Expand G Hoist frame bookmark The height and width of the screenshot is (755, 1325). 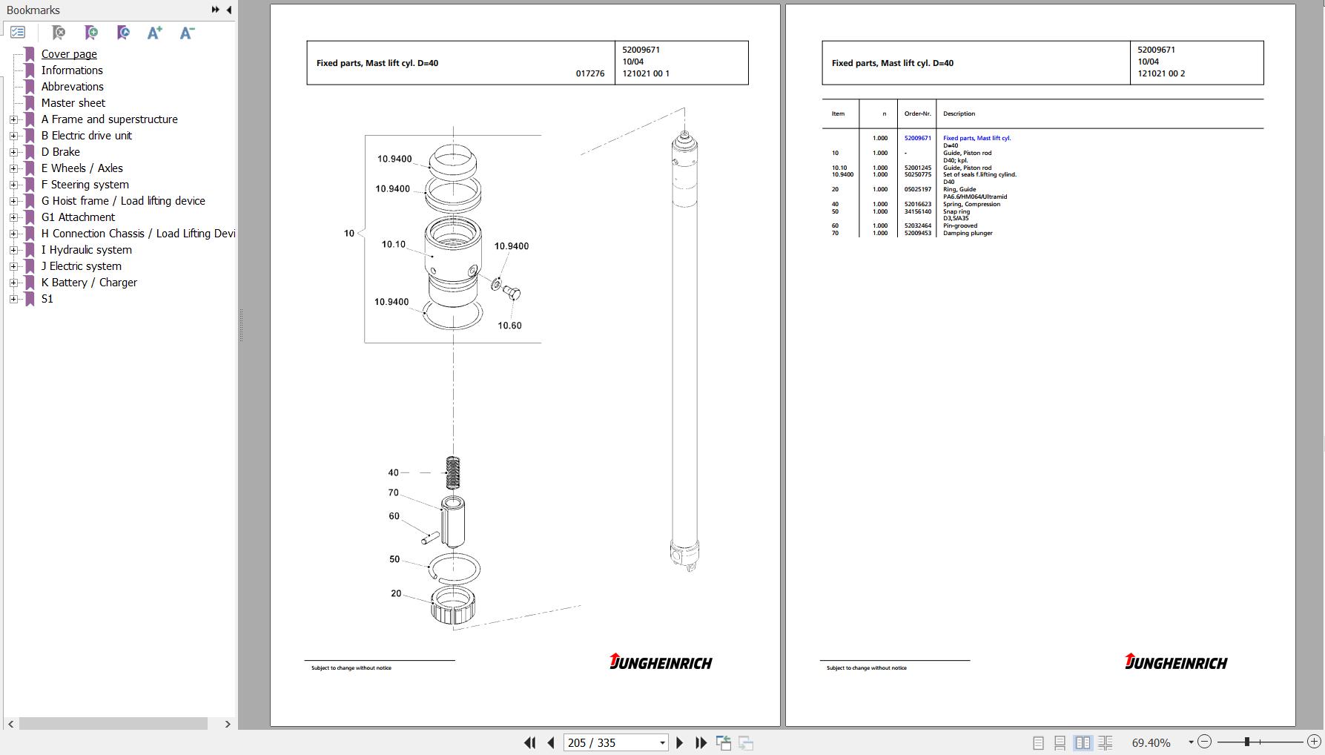13,201
